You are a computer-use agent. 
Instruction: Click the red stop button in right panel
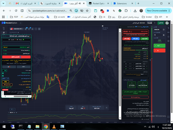point(127,38)
